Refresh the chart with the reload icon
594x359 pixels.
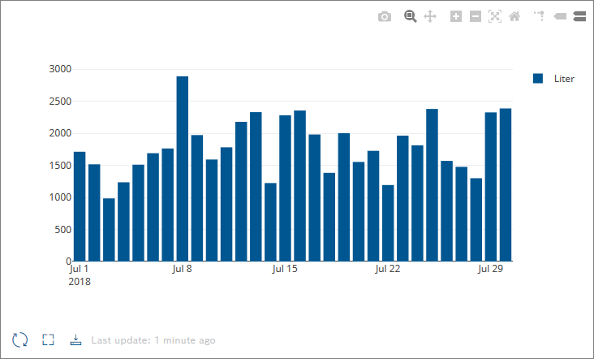pos(20,340)
